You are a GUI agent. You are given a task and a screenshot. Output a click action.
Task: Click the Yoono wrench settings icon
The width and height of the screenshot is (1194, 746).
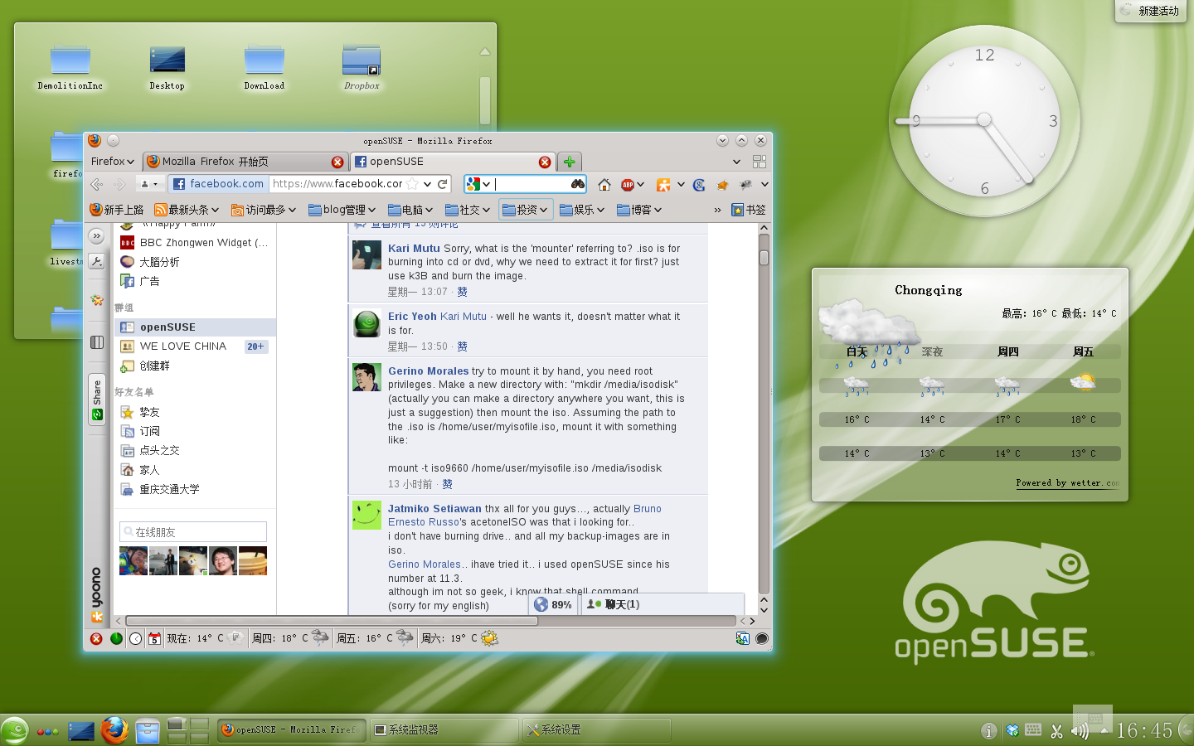coord(96,261)
